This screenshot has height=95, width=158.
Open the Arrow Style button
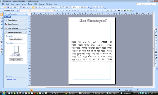tap(125, 11)
